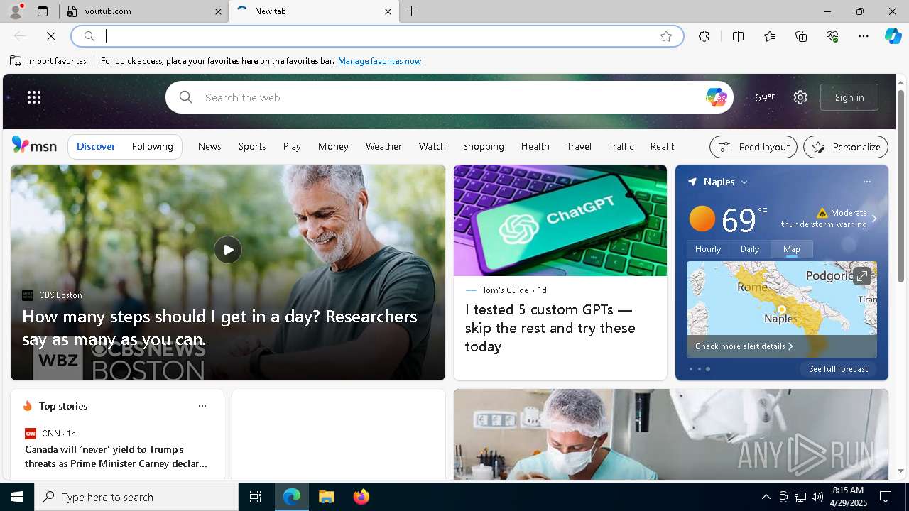Open the Feed layout options
The image size is (909, 511).
pyautogui.click(x=753, y=147)
